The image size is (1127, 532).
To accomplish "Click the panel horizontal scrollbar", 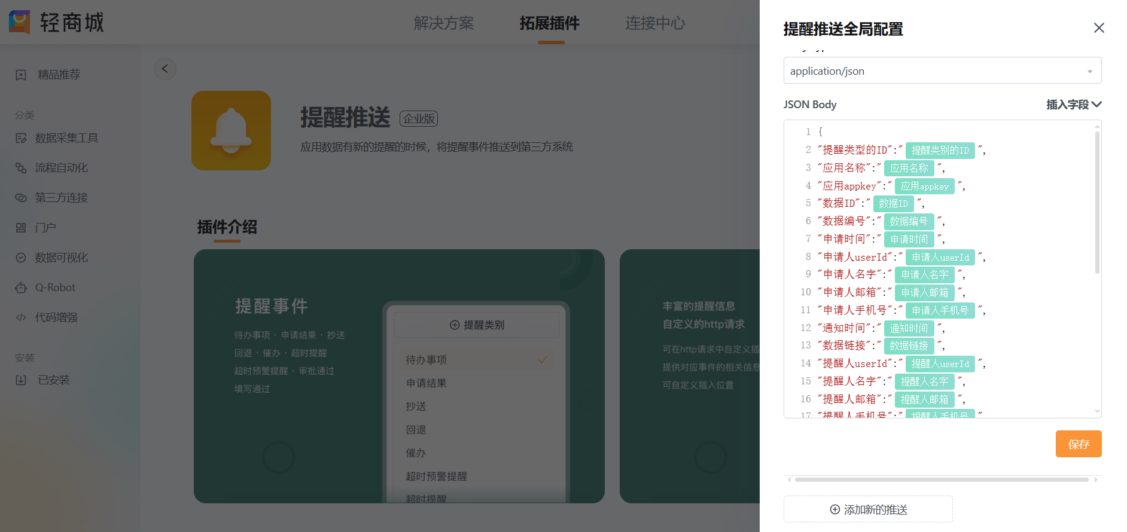I will 942,479.
